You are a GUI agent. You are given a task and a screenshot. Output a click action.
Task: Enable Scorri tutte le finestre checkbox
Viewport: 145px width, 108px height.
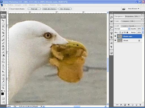10,9
